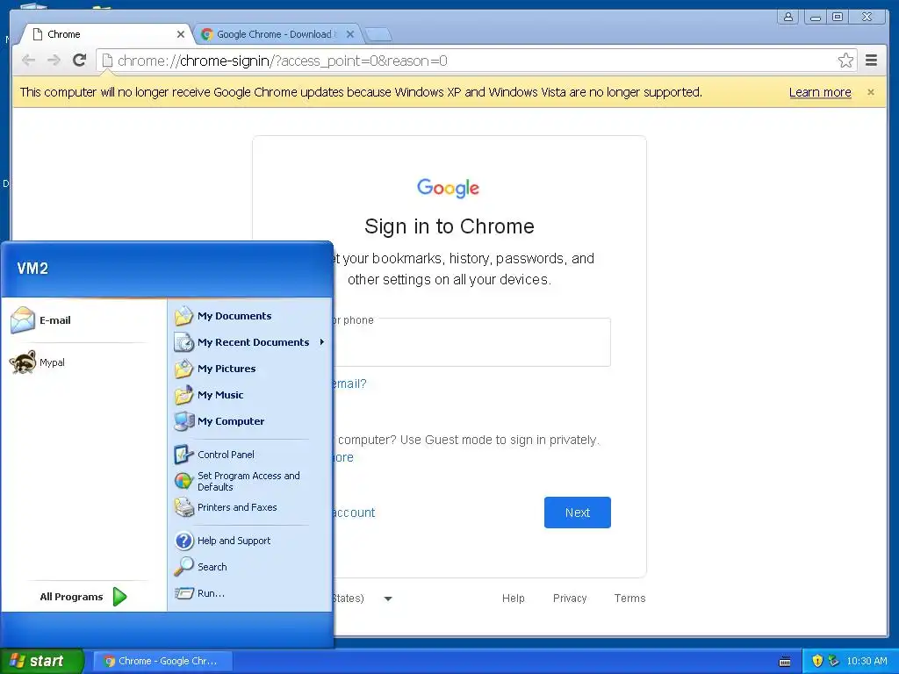Open the Chrome hamburger menu

[872, 61]
